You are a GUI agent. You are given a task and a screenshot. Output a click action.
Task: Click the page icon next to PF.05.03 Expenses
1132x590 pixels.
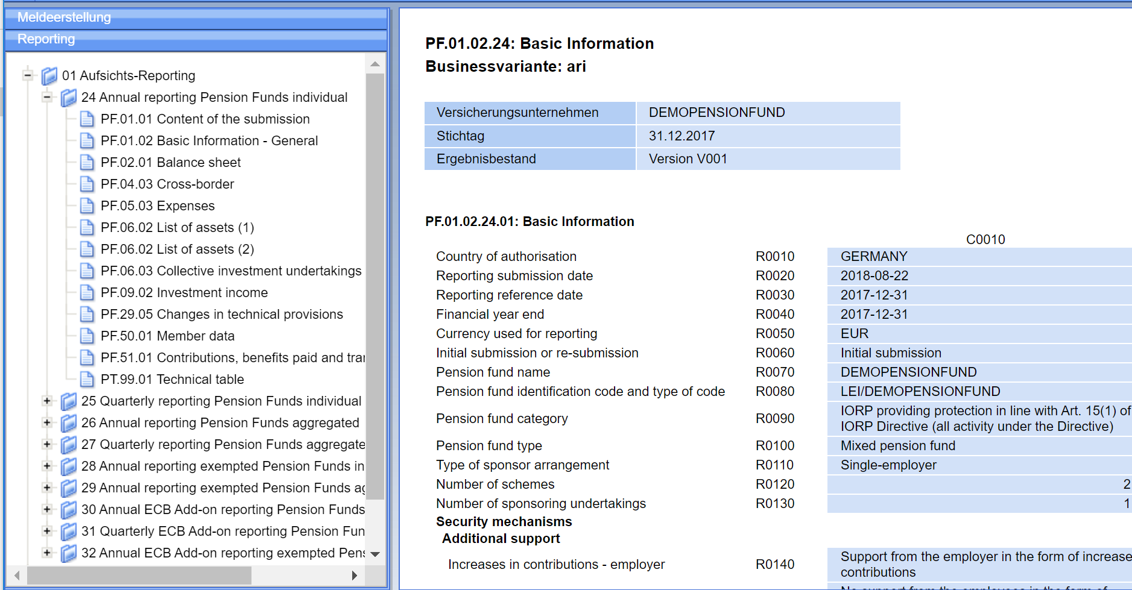[x=87, y=206]
